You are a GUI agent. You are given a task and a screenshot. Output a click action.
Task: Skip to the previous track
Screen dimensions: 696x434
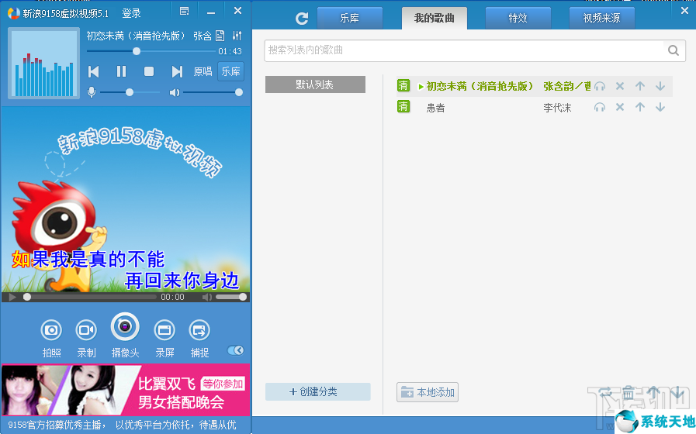tap(93, 71)
